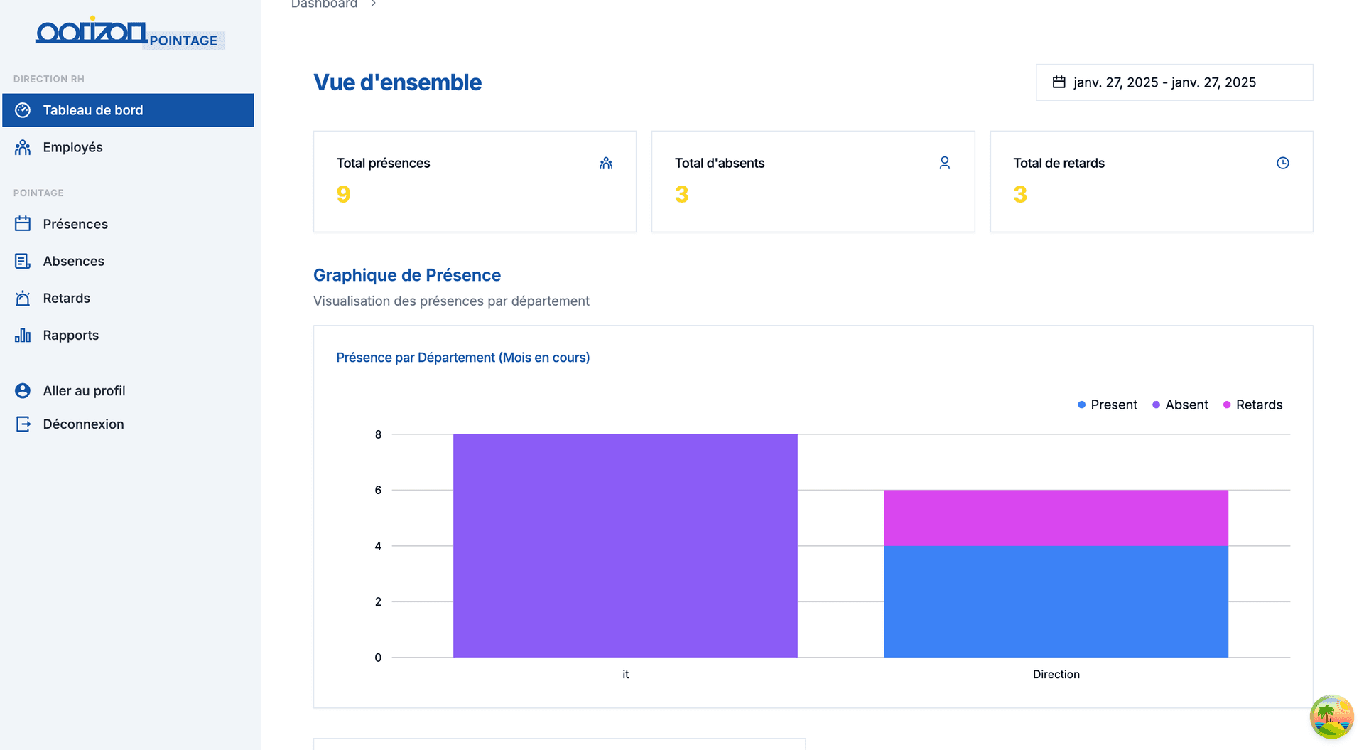1364x750 pixels.
Task: Toggle the Absent series in the chart legend
Action: tap(1179, 405)
